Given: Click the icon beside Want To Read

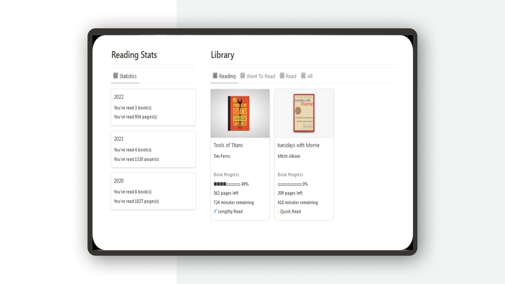Looking at the screenshot, I should [x=243, y=76].
